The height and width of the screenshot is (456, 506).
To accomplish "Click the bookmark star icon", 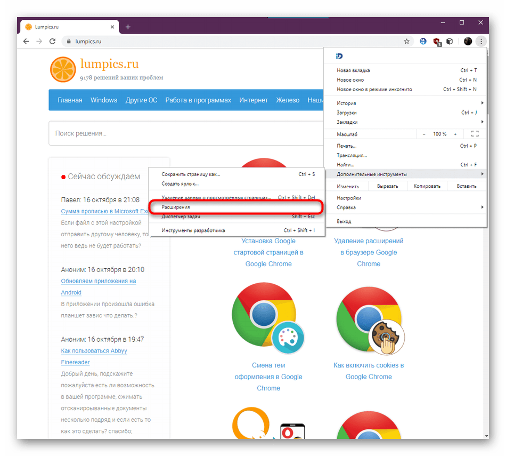I will pos(407,41).
